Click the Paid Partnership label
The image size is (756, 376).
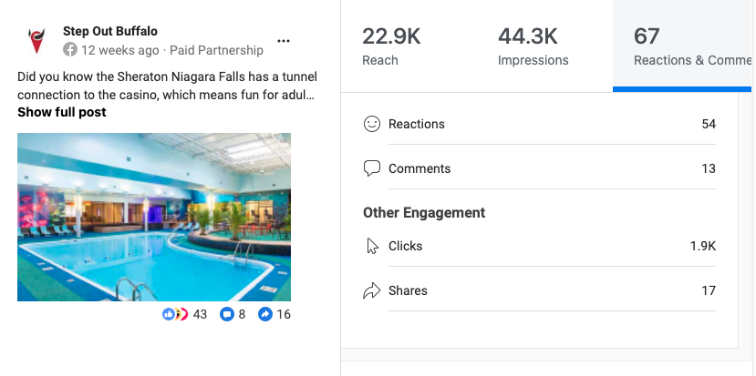pyautogui.click(x=216, y=50)
